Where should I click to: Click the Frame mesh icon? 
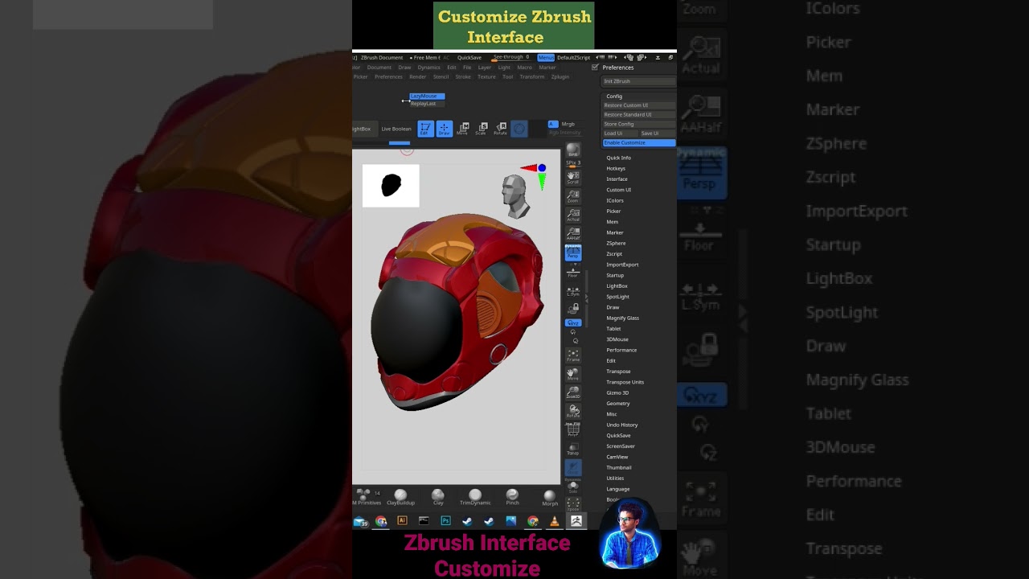[x=573, y=355]
